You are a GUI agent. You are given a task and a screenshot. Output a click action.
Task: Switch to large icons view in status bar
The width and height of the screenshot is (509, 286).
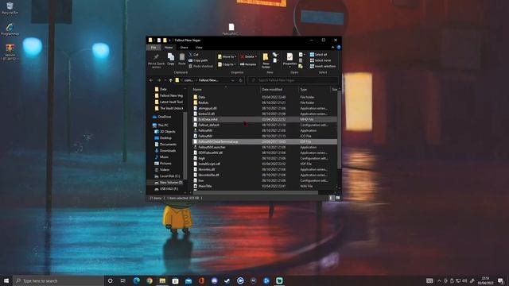tap(337, 198)
